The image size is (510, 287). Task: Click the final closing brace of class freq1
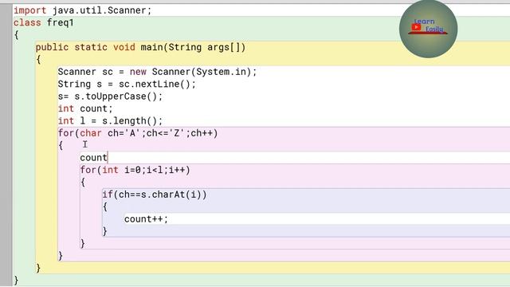[16, 280]
